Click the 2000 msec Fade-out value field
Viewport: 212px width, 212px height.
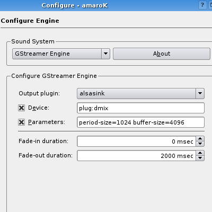pos(136,156)
